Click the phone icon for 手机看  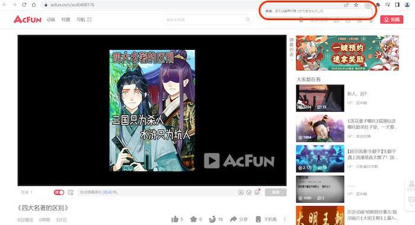[258, 219]
